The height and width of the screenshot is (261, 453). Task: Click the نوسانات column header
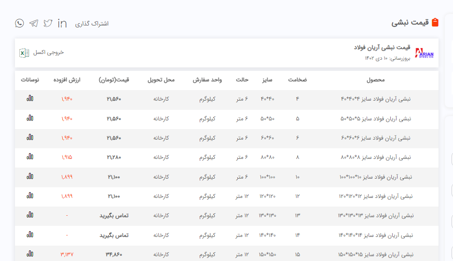[x=30, y=80]
